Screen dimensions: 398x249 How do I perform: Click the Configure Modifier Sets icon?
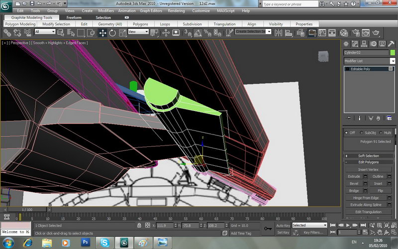389,118
